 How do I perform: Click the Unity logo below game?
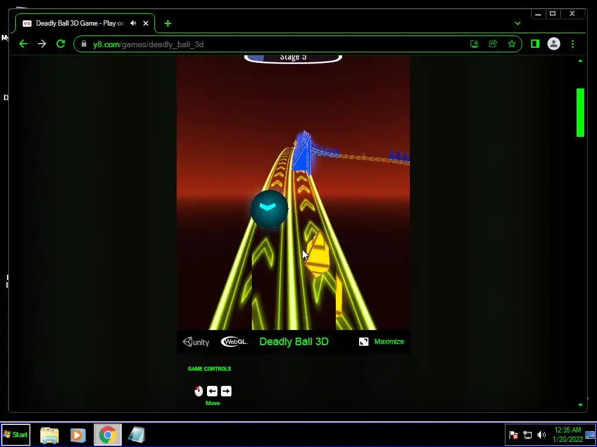point(196,342)
